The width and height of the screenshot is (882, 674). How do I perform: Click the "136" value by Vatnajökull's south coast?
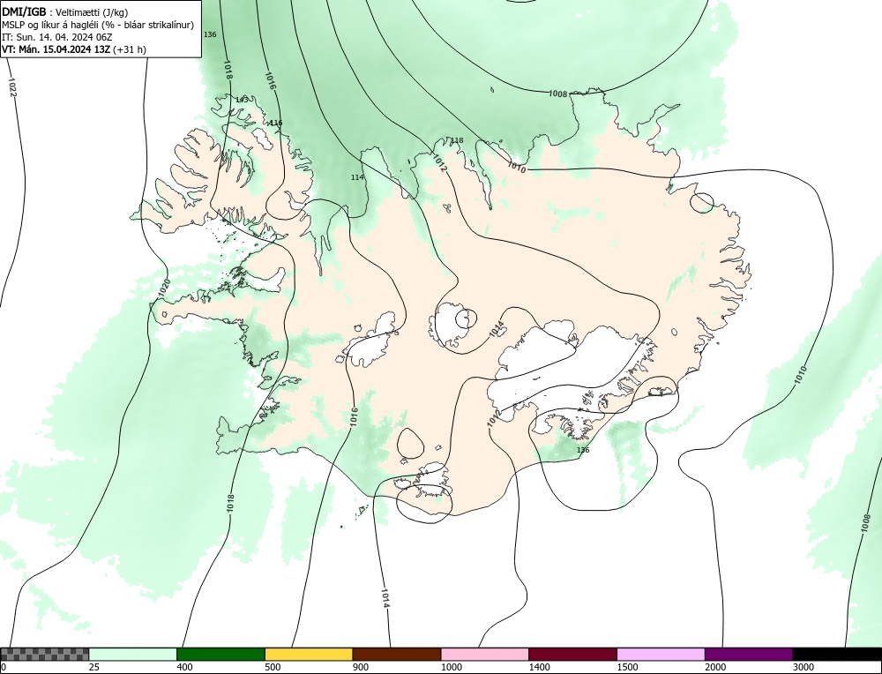583,450
